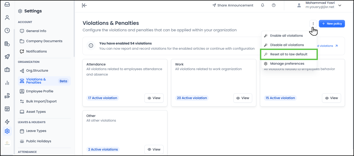
Task: Click the rocket icon in left rail
Action: (x=7, y=57)
